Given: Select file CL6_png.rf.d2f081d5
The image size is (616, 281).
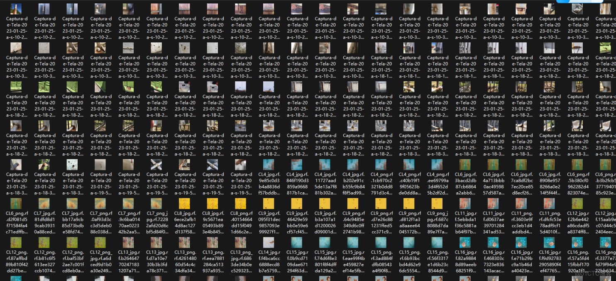Looking at the screenshot, I should coord(16,204).
